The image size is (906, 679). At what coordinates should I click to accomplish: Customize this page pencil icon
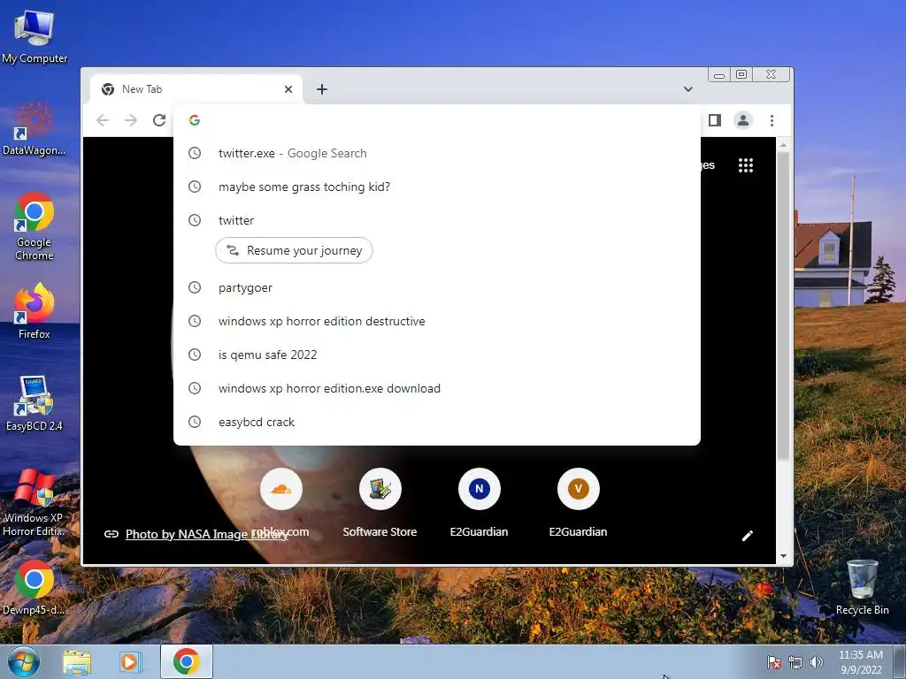pos(747,535)
